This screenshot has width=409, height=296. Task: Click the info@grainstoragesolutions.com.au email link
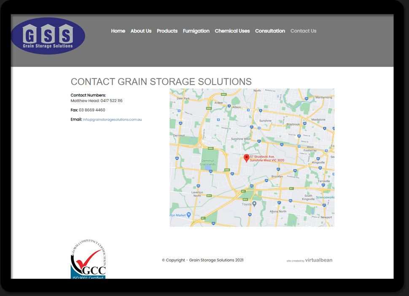click(x=112, y=120)
